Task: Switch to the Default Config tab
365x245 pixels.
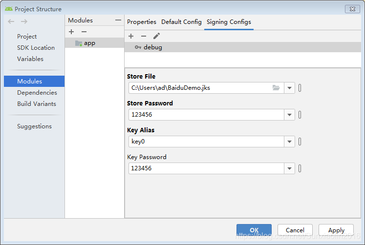Action: 181,22
